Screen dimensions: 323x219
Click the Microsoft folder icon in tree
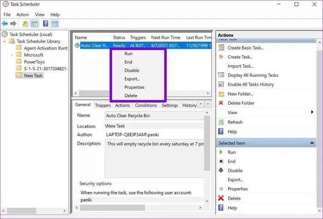click(x=19, y=55)
